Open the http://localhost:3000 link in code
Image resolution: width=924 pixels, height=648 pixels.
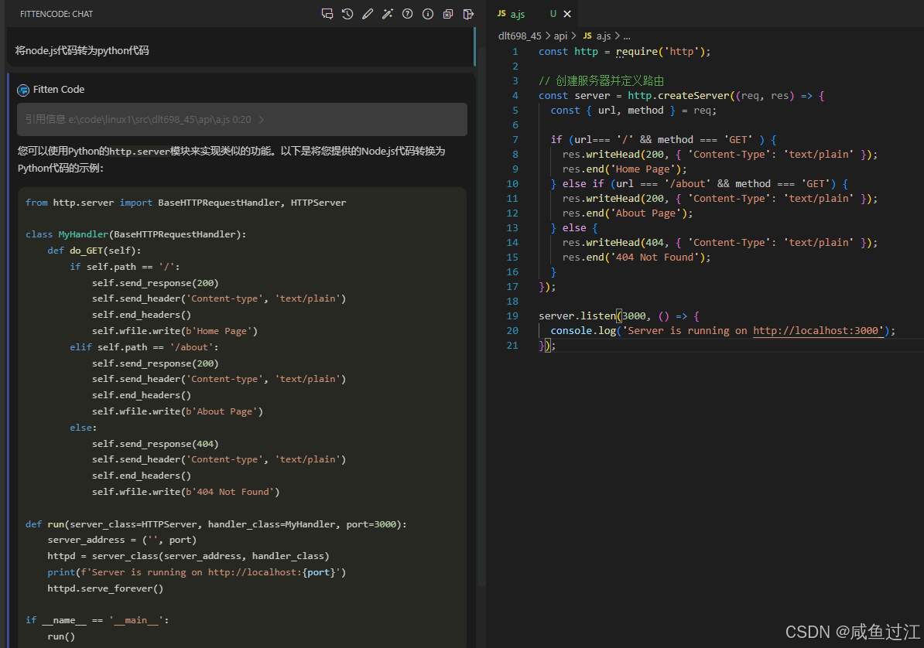click(818, 330)
